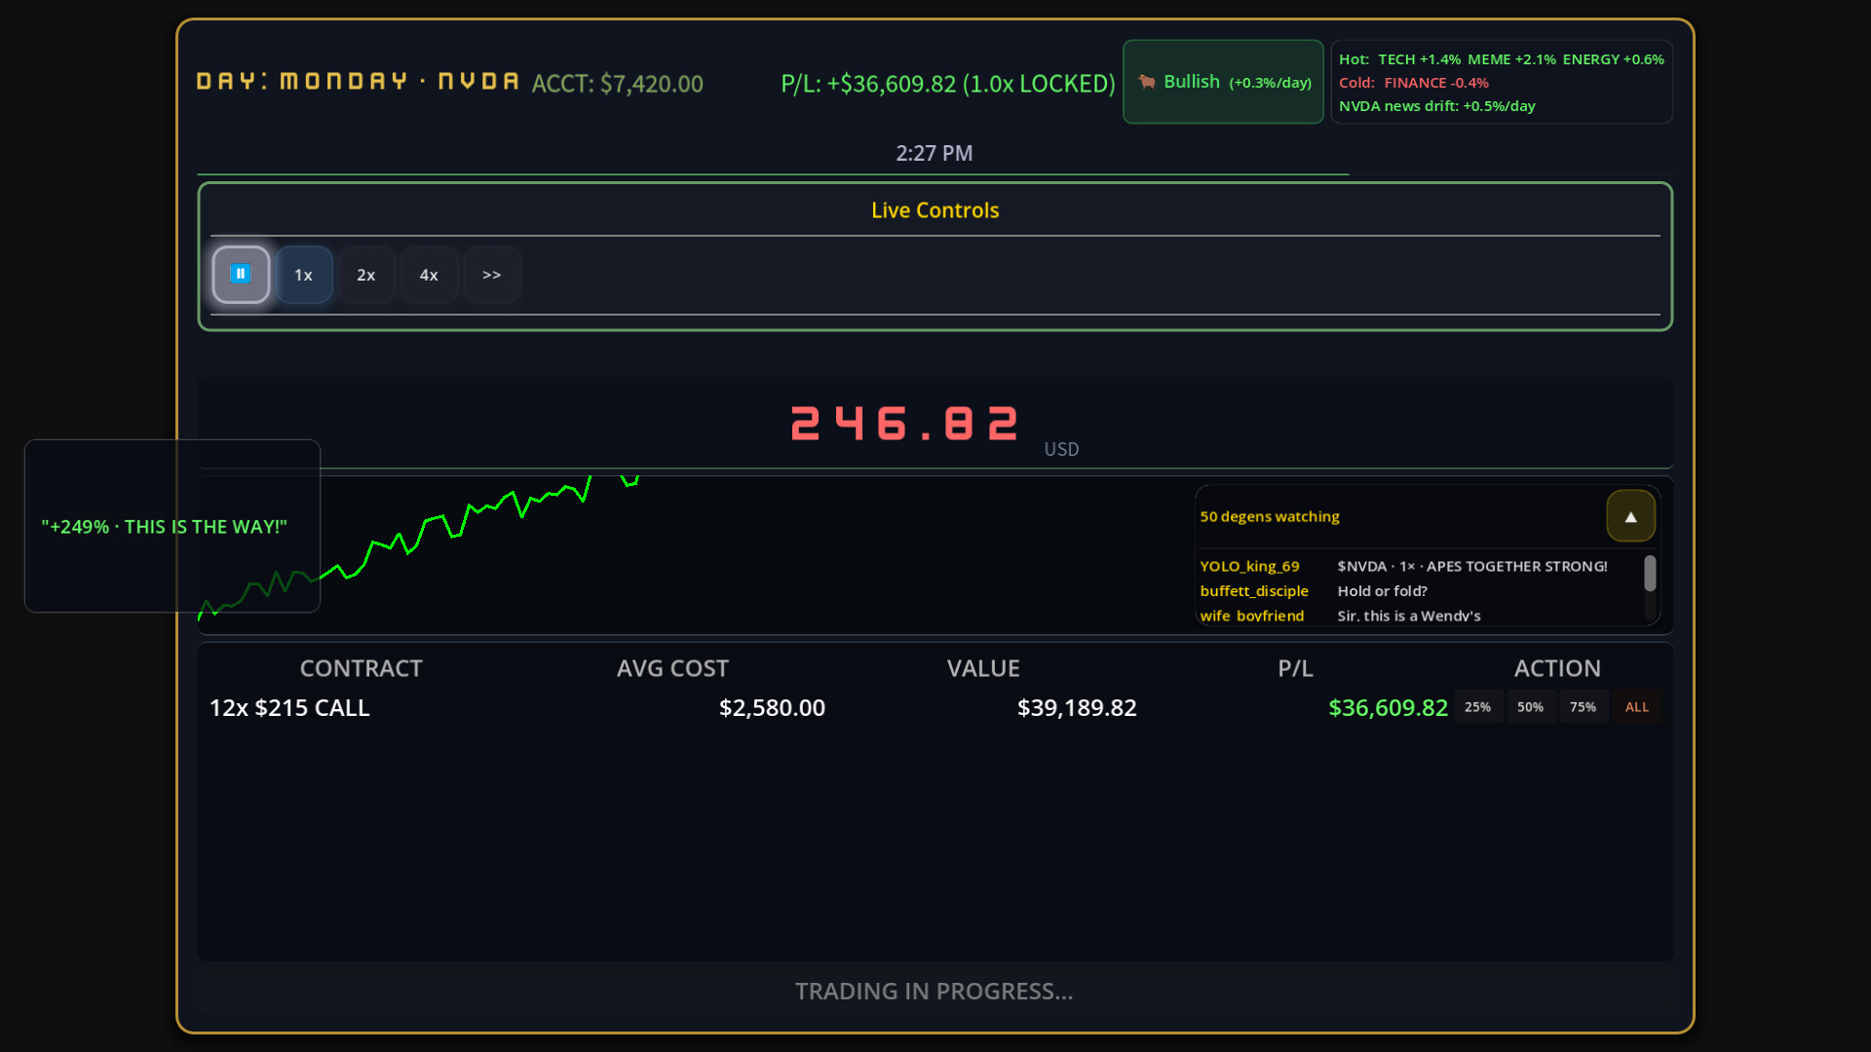
Task: Collapse the degens watching chat panel
Action: point(1630,516)
